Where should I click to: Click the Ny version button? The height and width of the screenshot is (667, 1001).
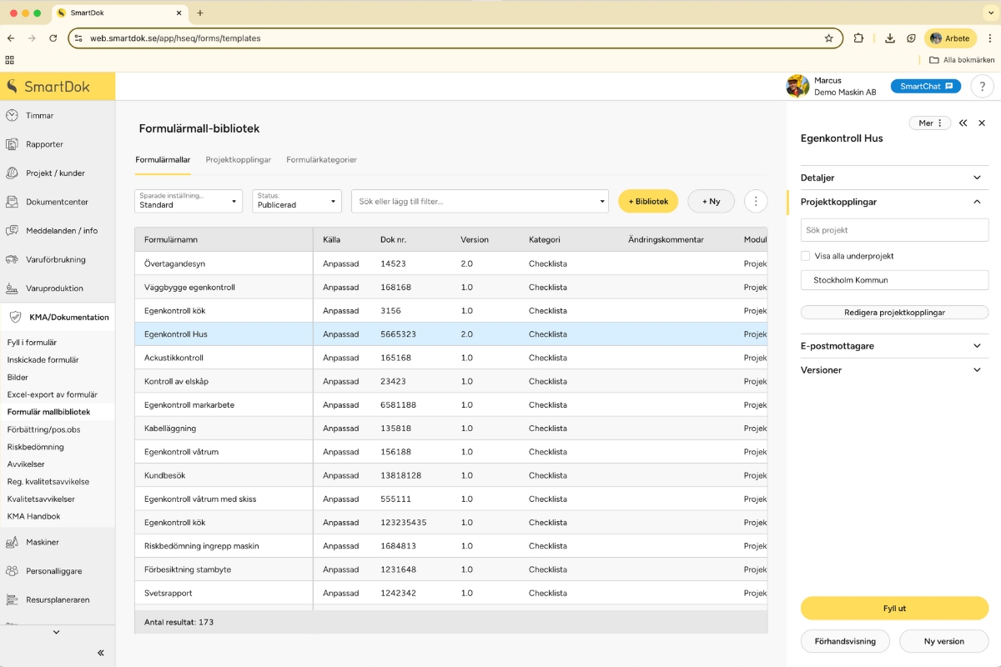pos(943,641)
